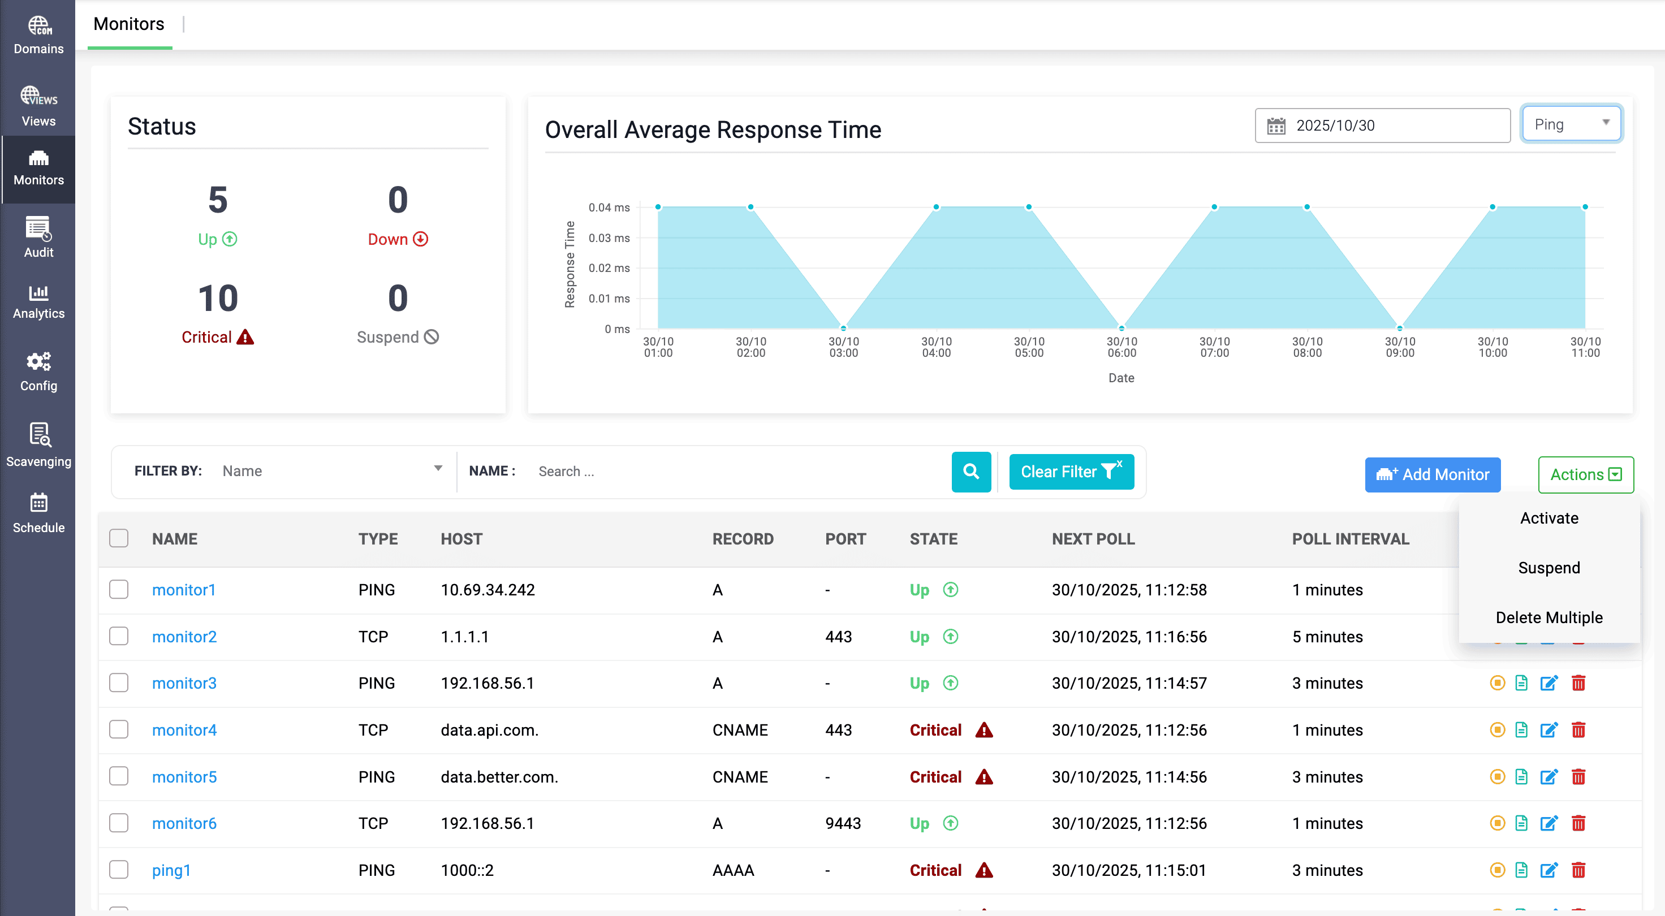Expand the Ping type dropdown

point(1571,124)
